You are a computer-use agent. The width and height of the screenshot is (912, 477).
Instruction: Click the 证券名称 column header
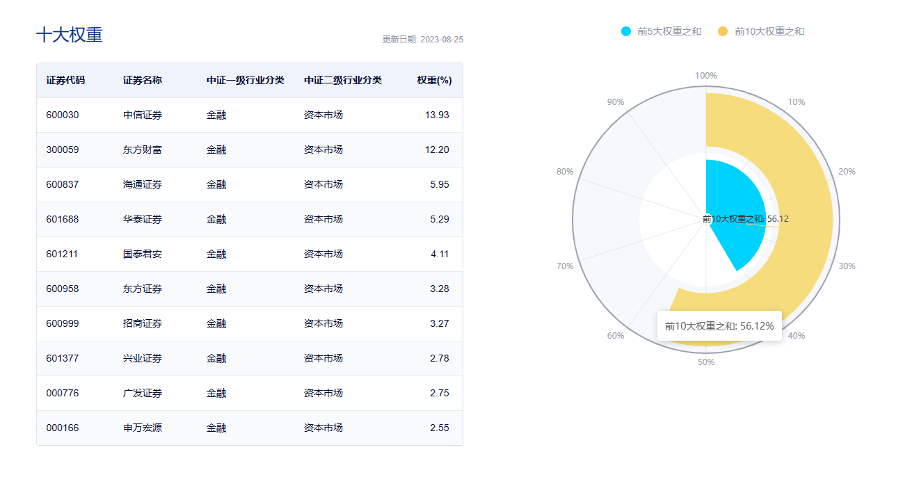[x=143, y=80]
